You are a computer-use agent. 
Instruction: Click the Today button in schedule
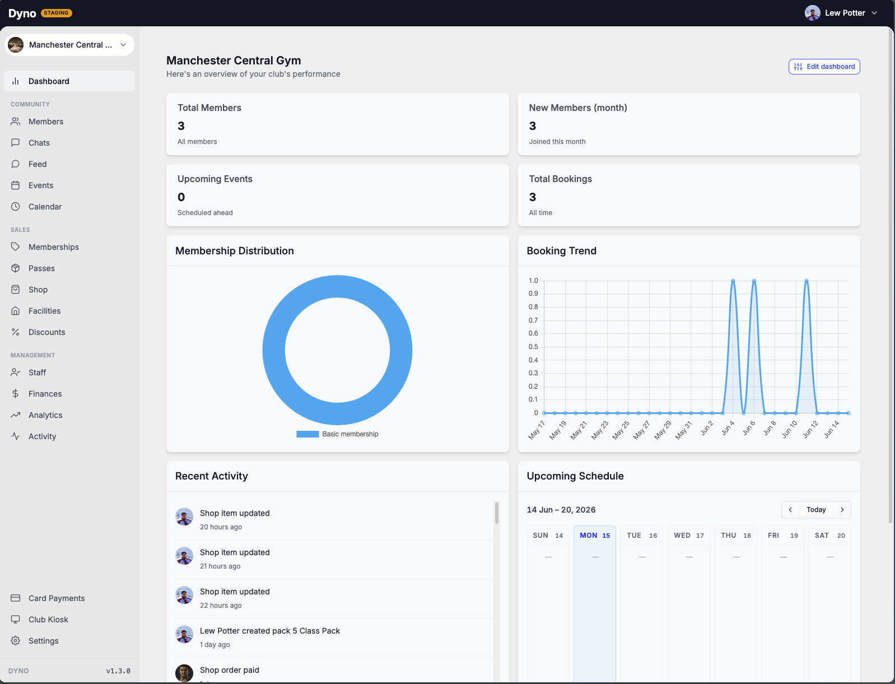click(x=816, y=510)
